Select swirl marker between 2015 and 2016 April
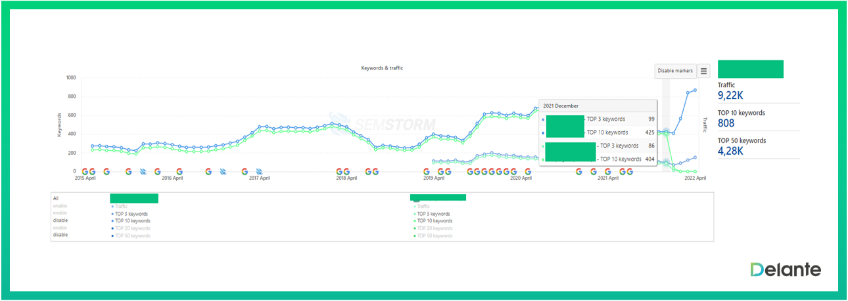 pos(143,172)
